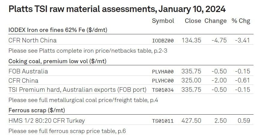Click the Coking coal premium low vol heading

pos(57,61)
